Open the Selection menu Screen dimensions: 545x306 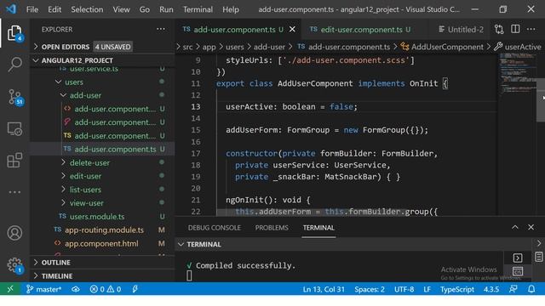click(87, 9)
